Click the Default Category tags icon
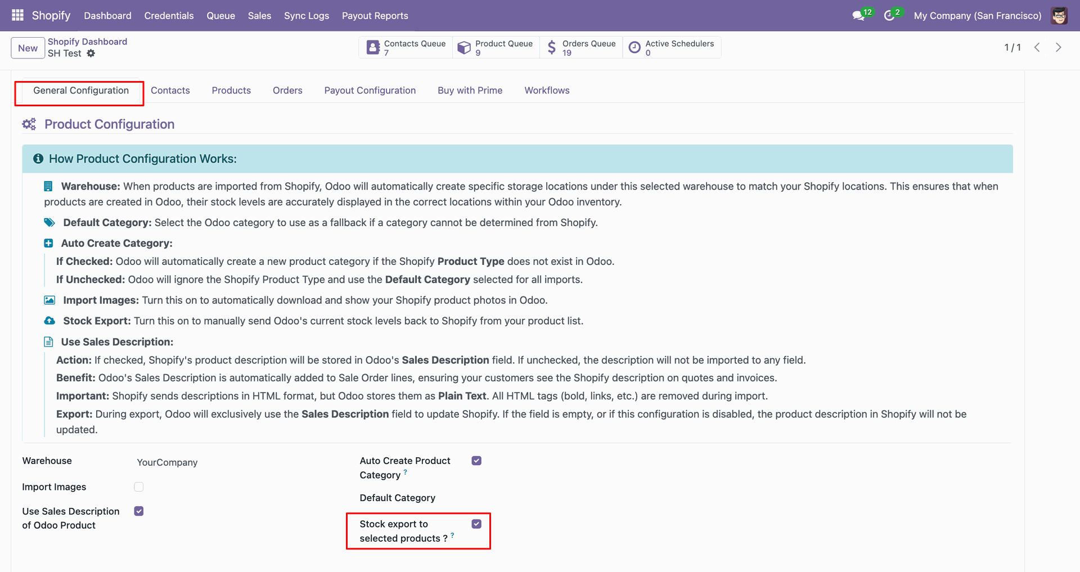Screen dimensions: 1080x572 click(49, 222)
